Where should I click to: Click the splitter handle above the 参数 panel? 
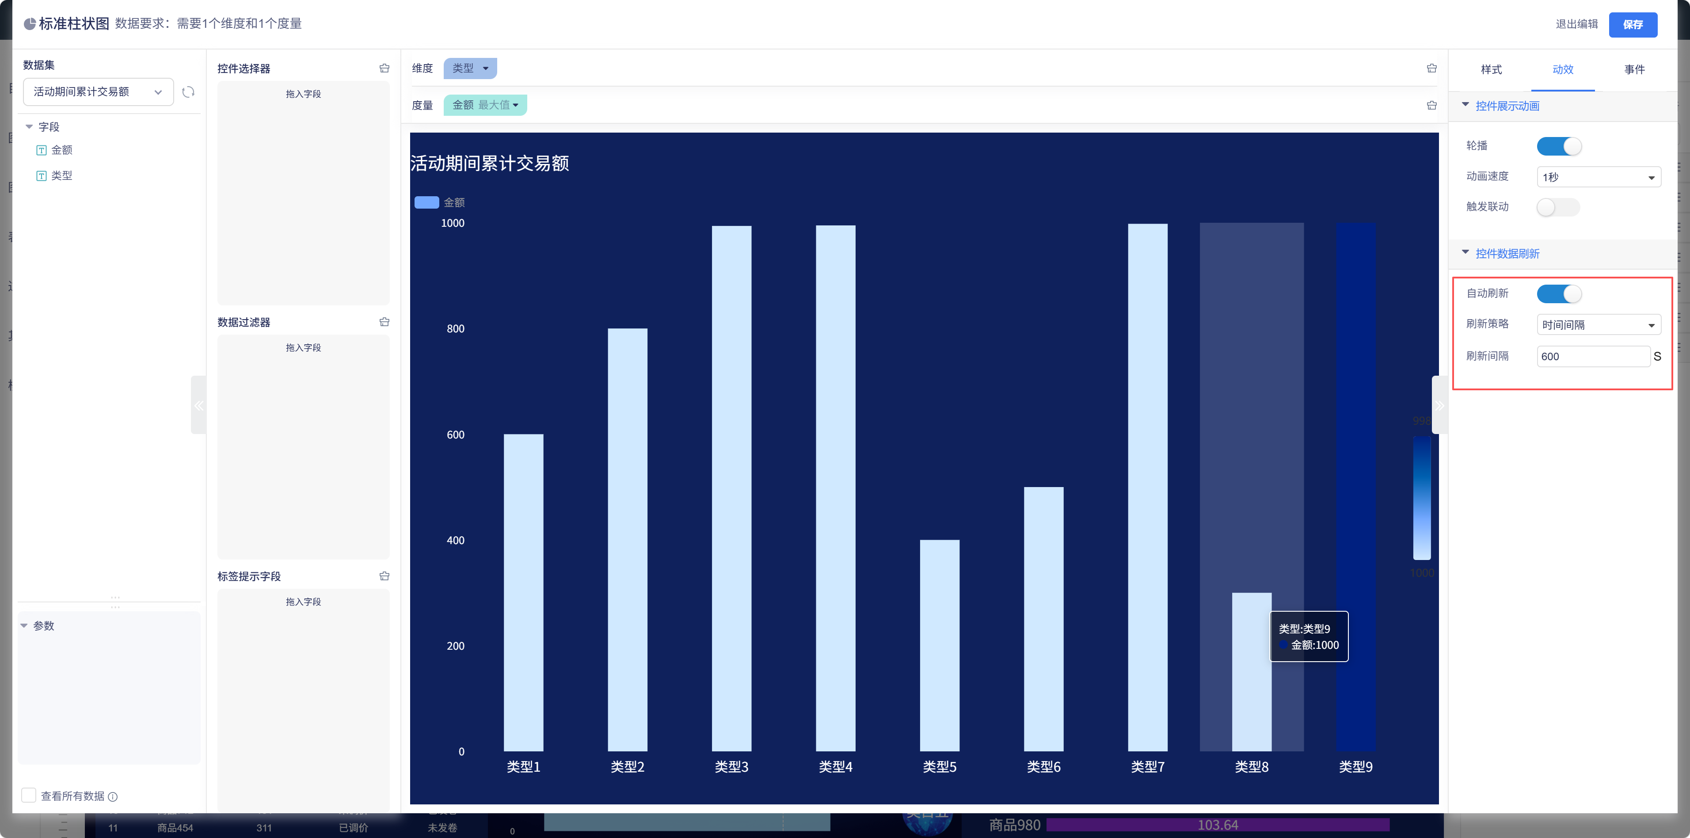click(115, 602)
